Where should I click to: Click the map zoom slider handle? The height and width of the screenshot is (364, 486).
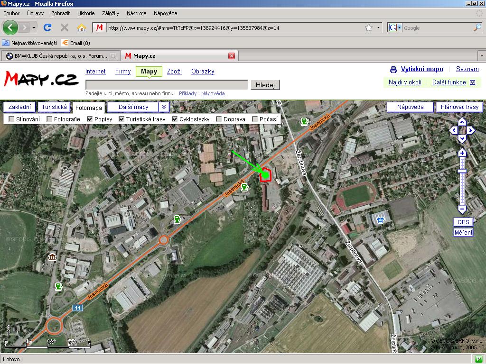tap(462, 171)
